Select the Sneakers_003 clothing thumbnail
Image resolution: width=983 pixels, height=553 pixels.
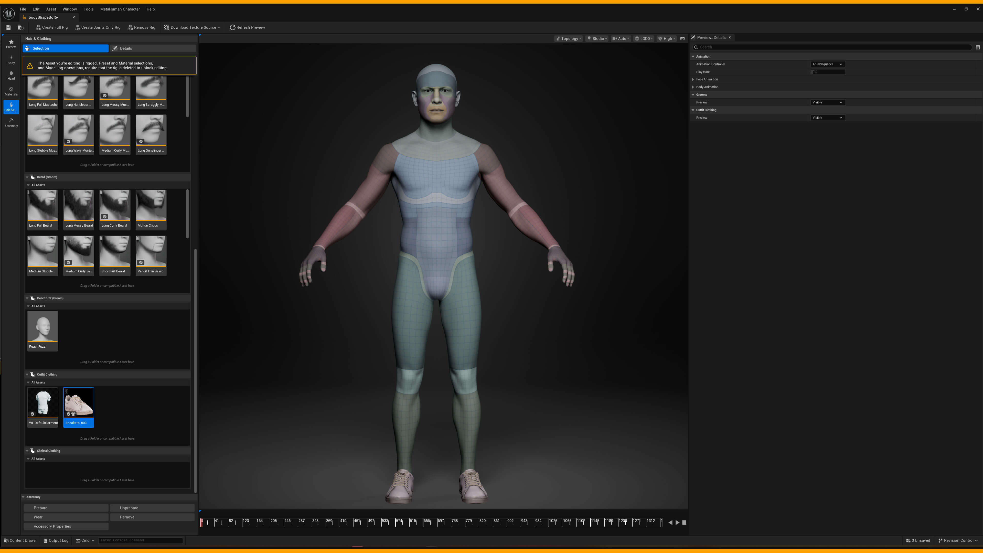(x=79, y=407)
